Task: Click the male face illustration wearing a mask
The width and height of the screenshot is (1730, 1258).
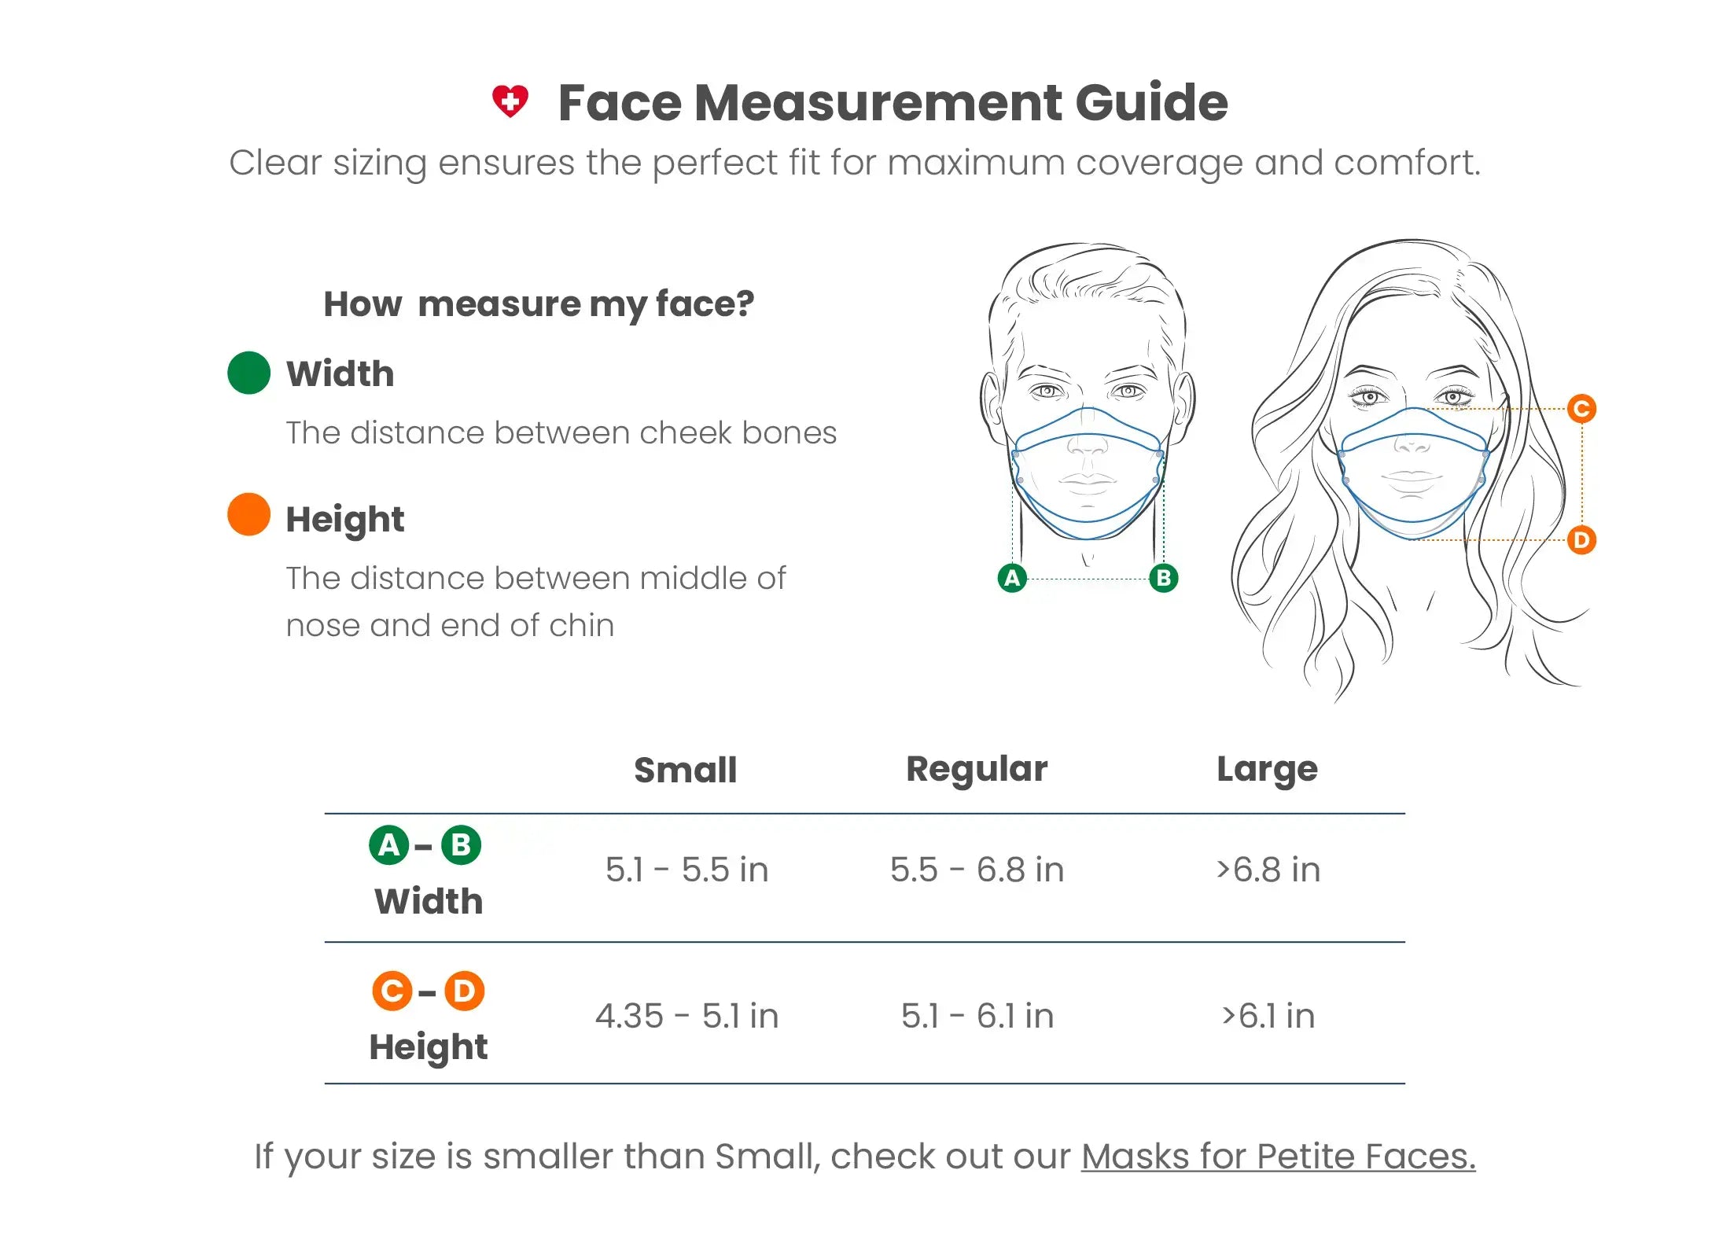Action: pos(1088,393)
